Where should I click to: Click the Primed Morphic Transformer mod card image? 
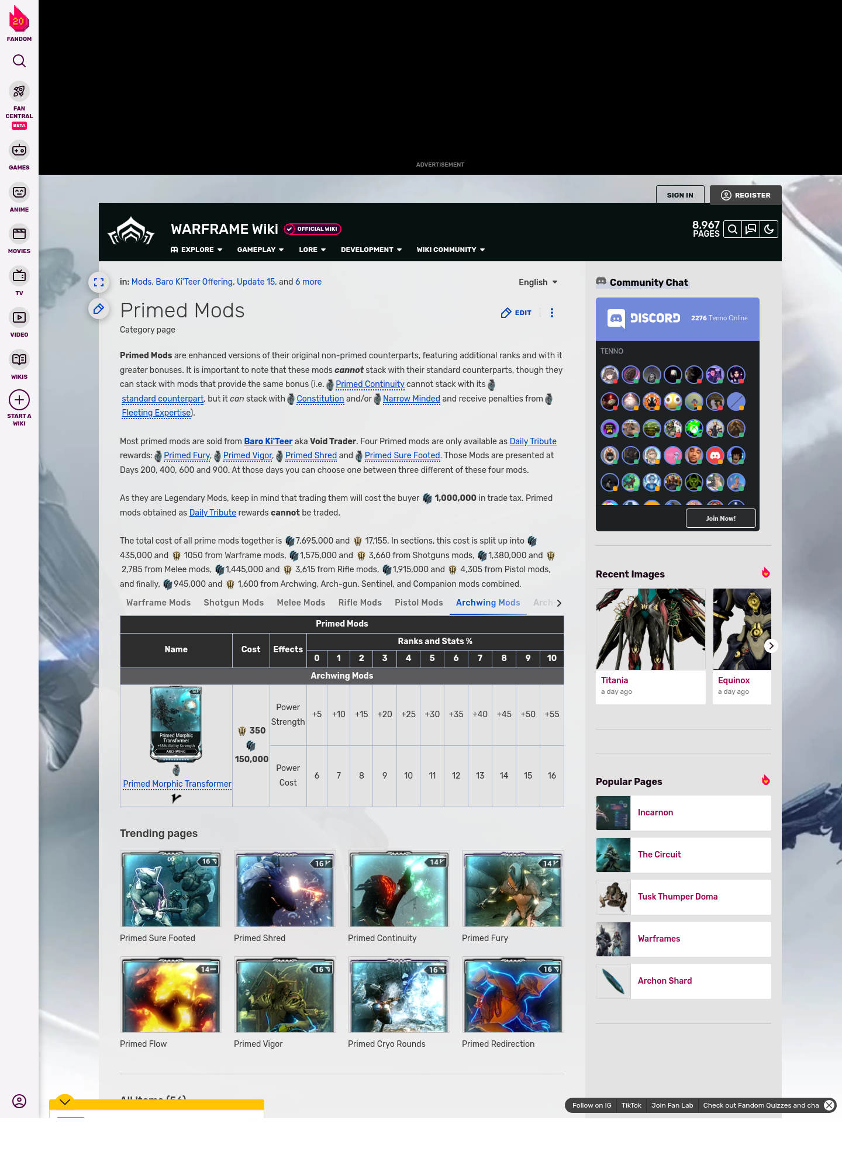(176, 724)
